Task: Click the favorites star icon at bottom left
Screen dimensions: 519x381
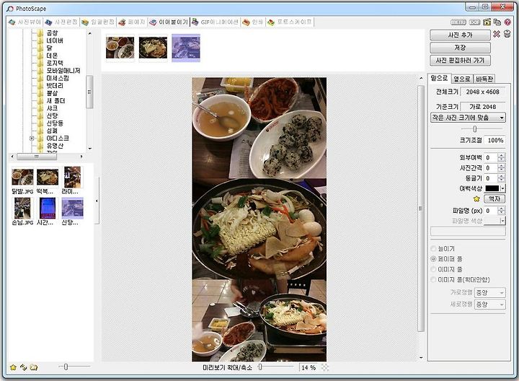Action: (x=13, y=367)
